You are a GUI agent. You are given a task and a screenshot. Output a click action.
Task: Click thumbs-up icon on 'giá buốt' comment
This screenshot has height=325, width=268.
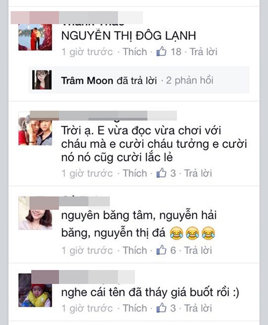click(161, 307)
